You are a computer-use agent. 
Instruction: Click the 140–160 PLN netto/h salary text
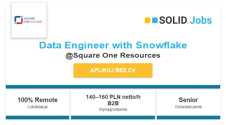(113, 97)
